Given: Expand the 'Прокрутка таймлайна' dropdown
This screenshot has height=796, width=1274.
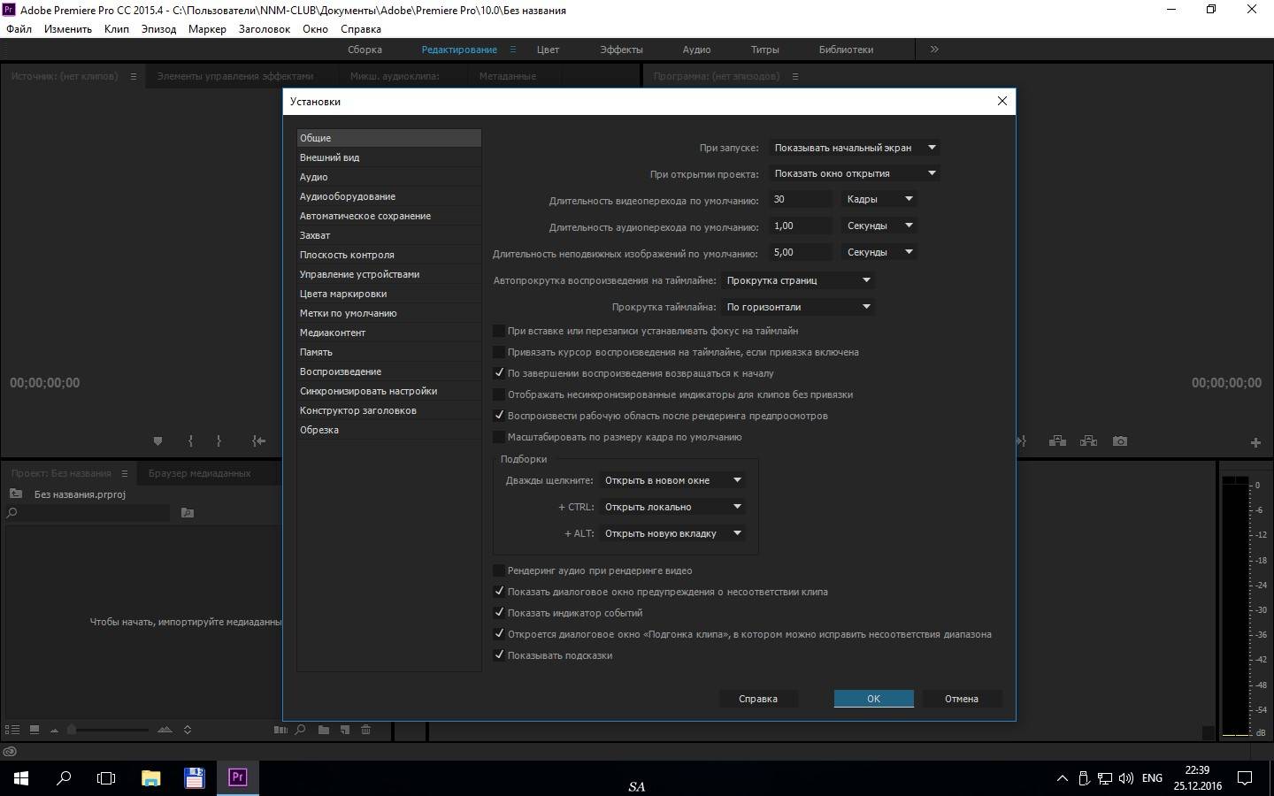Looking at the screenshot, I should (x=798, y=307).
